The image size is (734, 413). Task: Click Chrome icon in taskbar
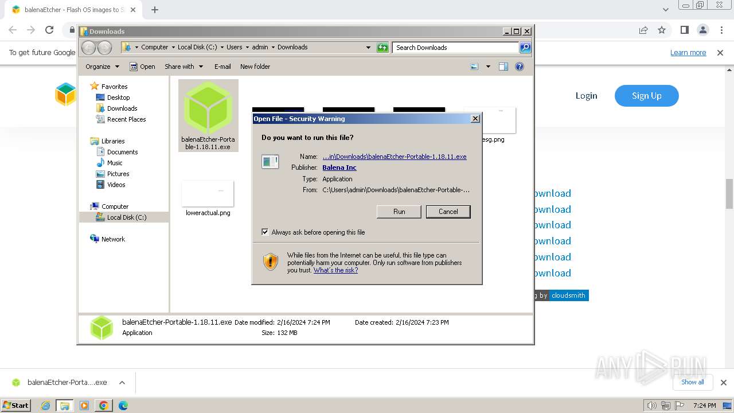(x=103, y=406)
